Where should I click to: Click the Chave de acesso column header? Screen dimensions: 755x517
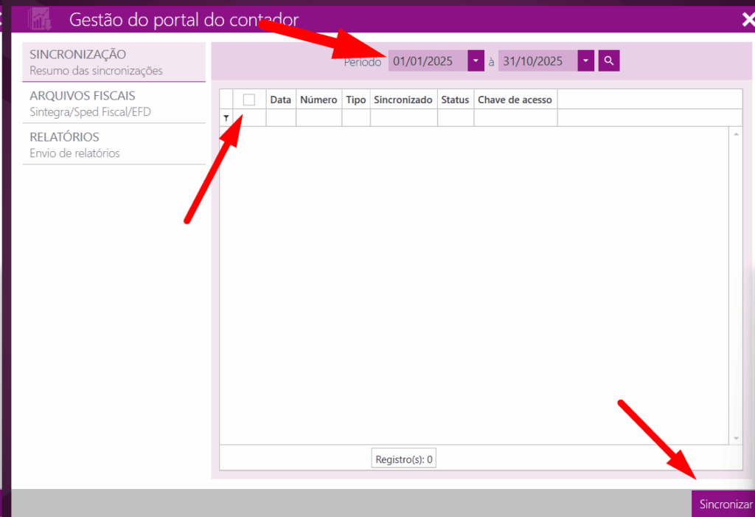(x=515, y=100)
